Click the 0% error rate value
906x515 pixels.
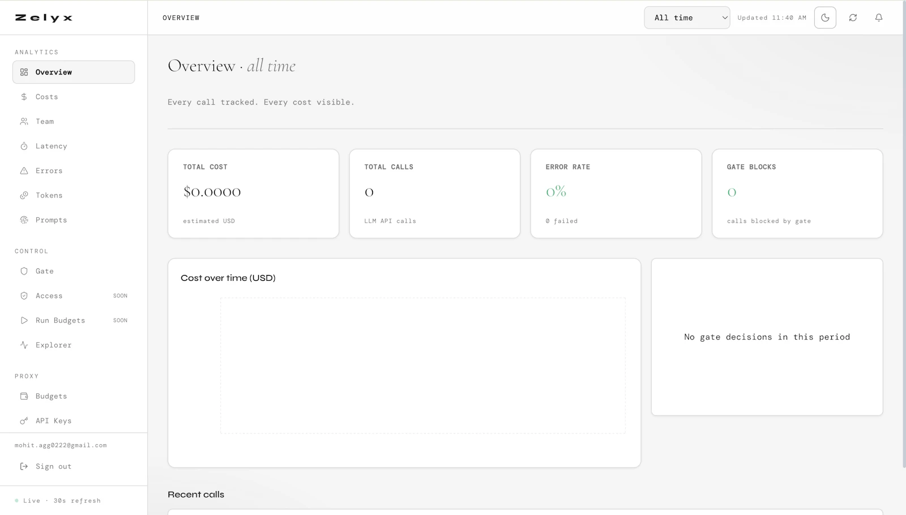click(x=556, y=191)
